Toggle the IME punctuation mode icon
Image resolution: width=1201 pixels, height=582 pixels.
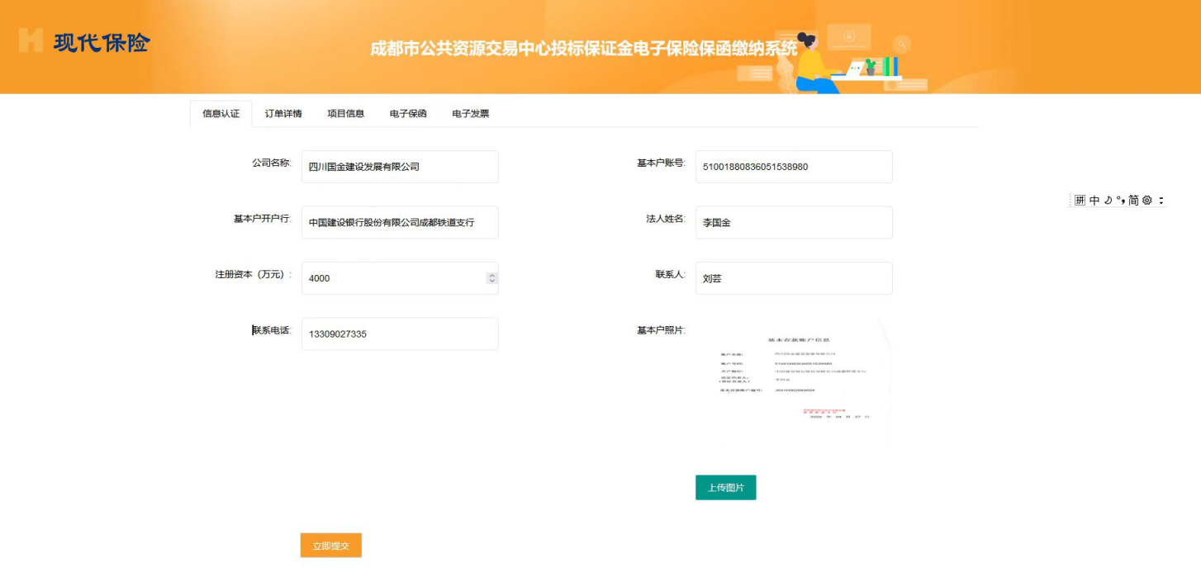(x=1120, y=201)
